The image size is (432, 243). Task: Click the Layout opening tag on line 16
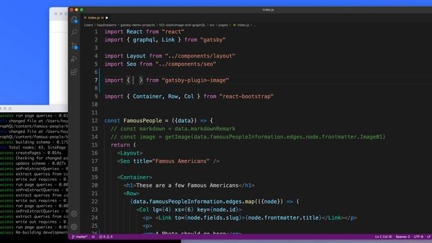coord(130,153)
